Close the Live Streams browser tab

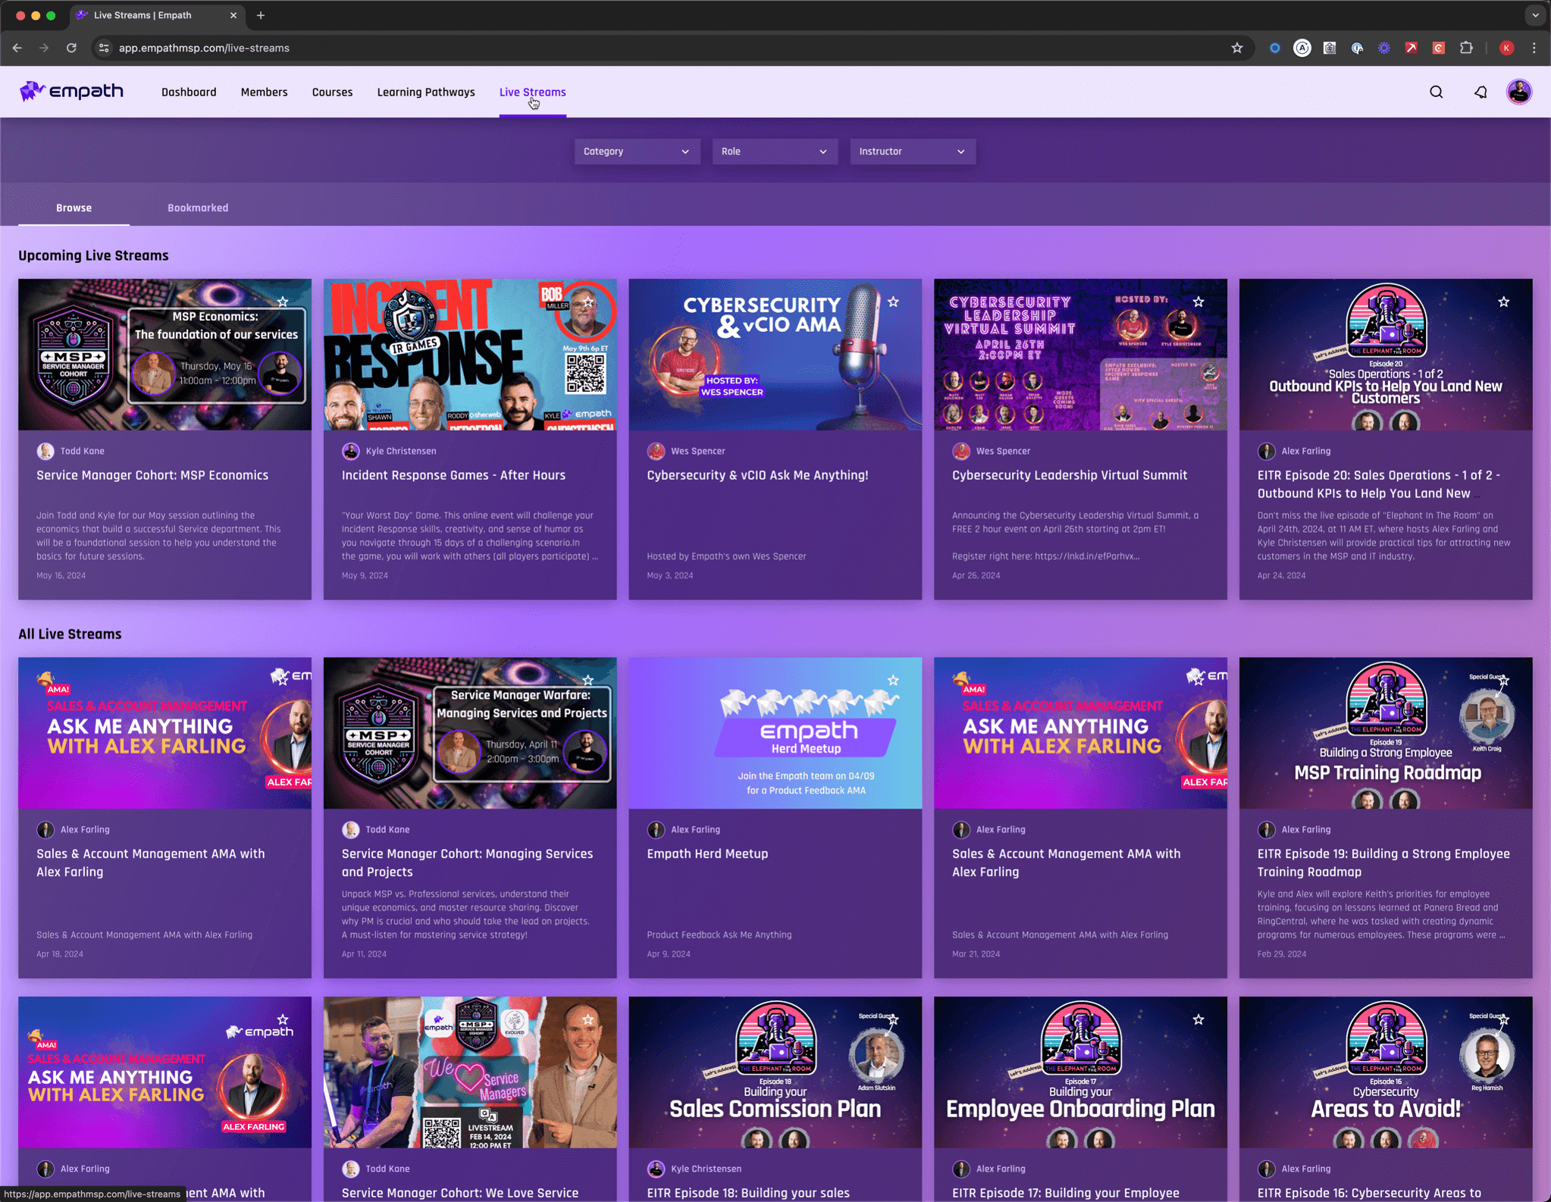233,15
